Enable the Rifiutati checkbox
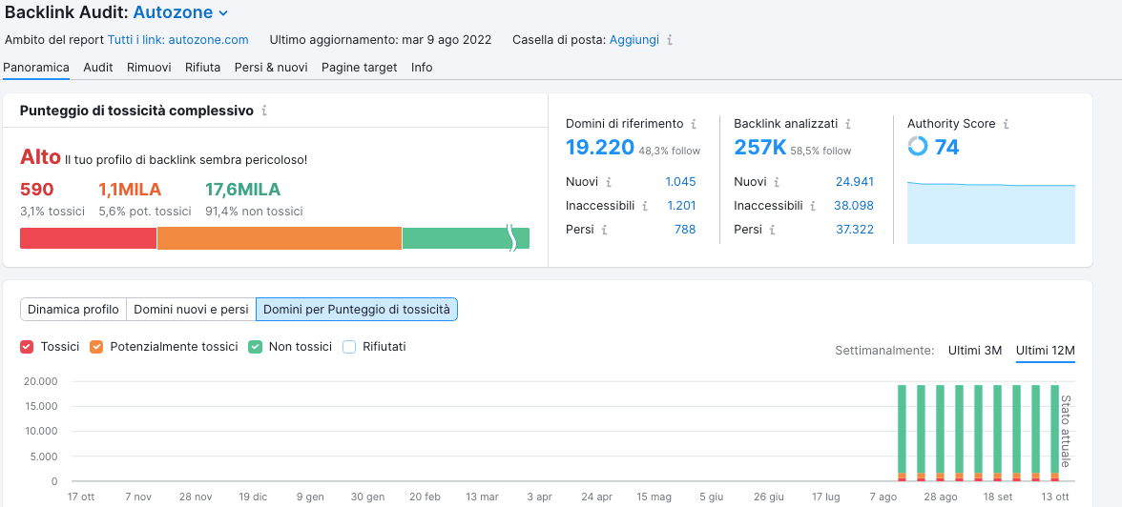 (x=349, y=347)
